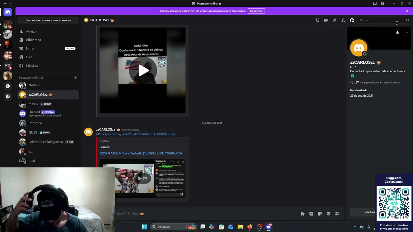Screen dimensions: 413x232
Task: Show pinned messages
Action: [335, 20]
